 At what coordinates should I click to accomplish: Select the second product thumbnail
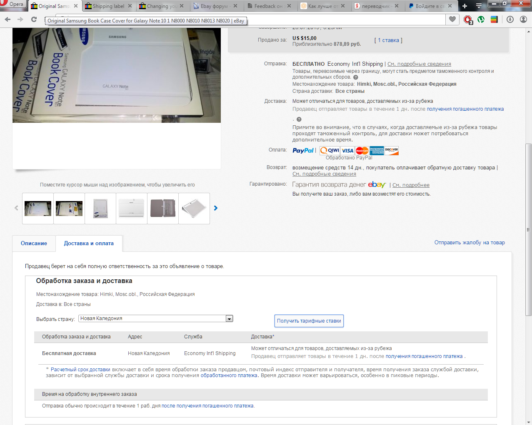[x=69, y=209]
